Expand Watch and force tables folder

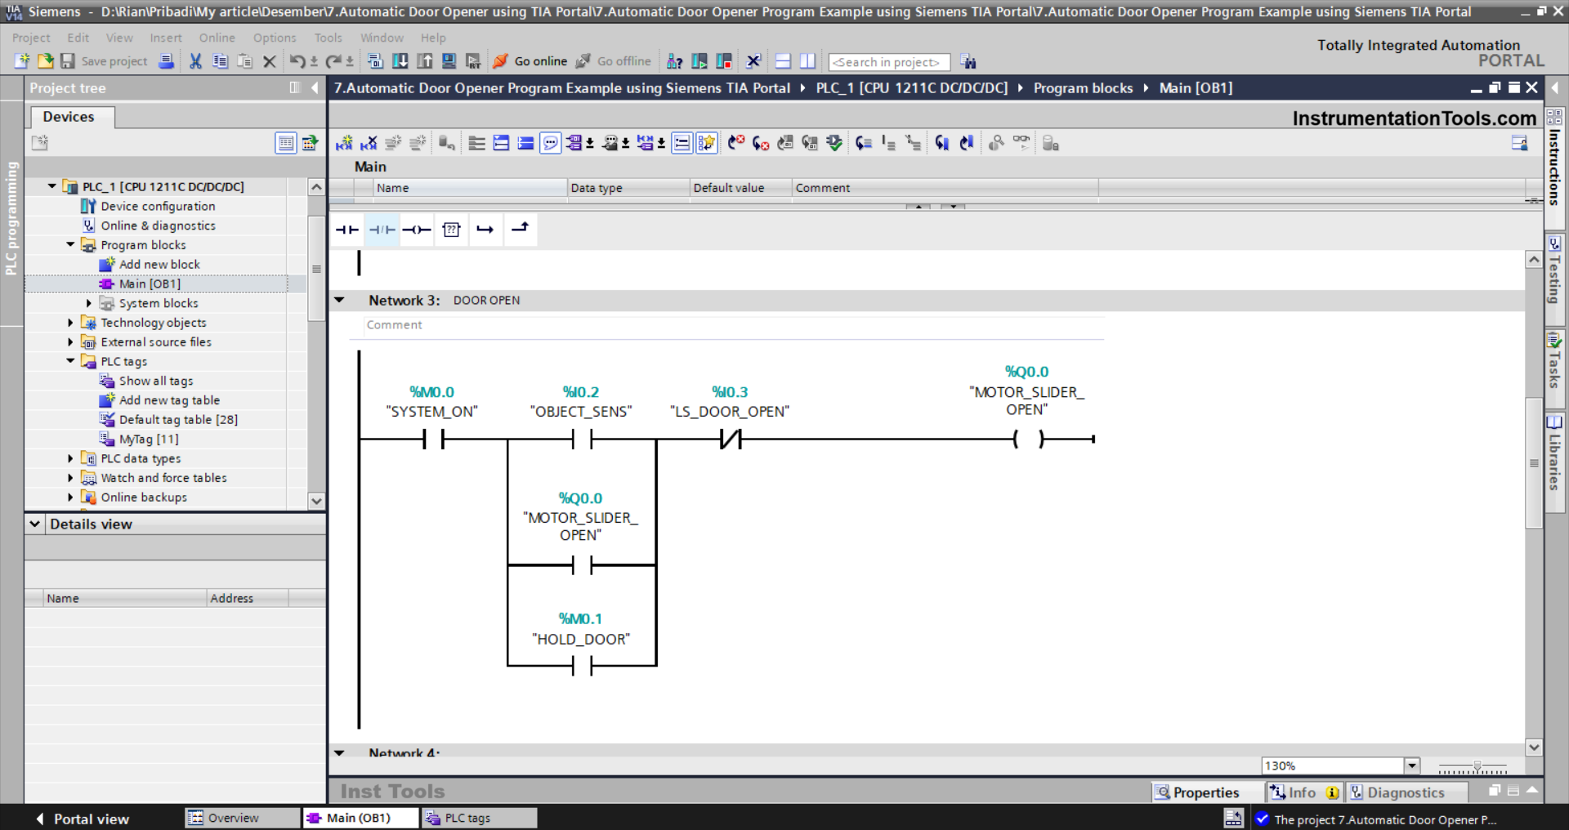click(70, 478)
